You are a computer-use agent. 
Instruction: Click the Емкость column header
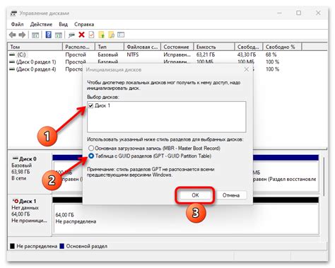click(214, 47)
